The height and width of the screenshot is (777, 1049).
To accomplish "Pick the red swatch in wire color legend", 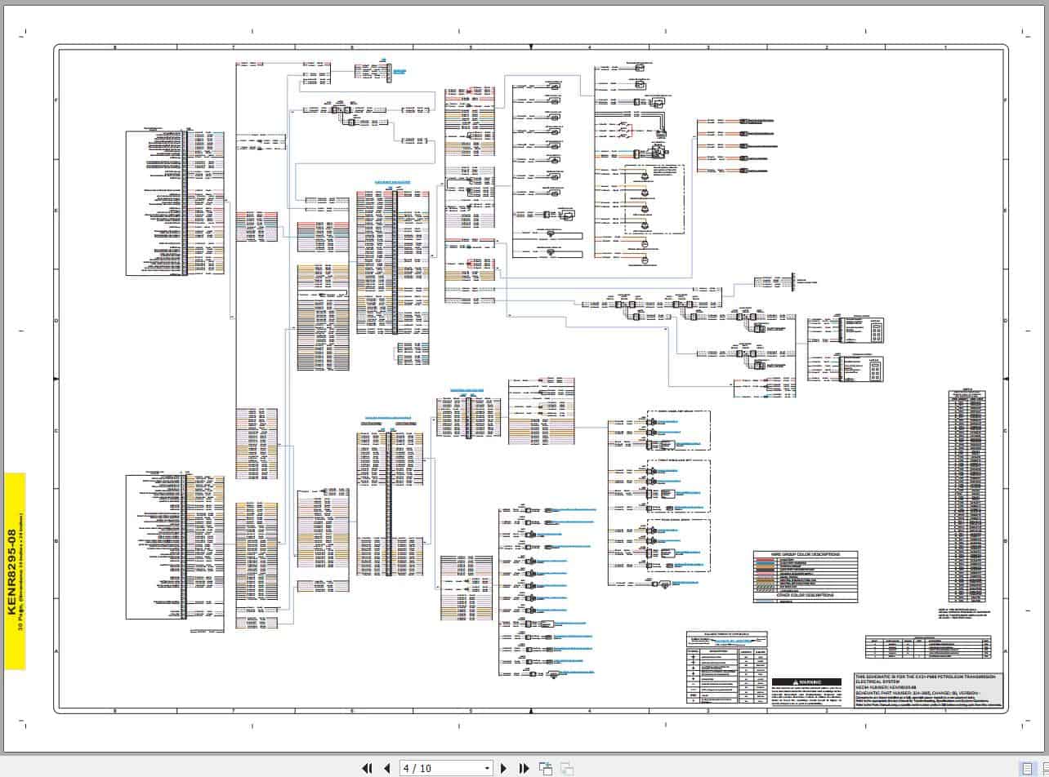I will pos(766,561).
